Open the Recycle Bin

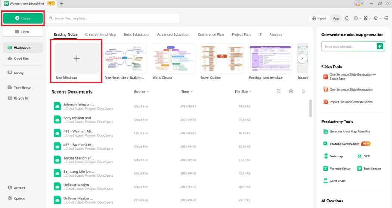point(19,98)
